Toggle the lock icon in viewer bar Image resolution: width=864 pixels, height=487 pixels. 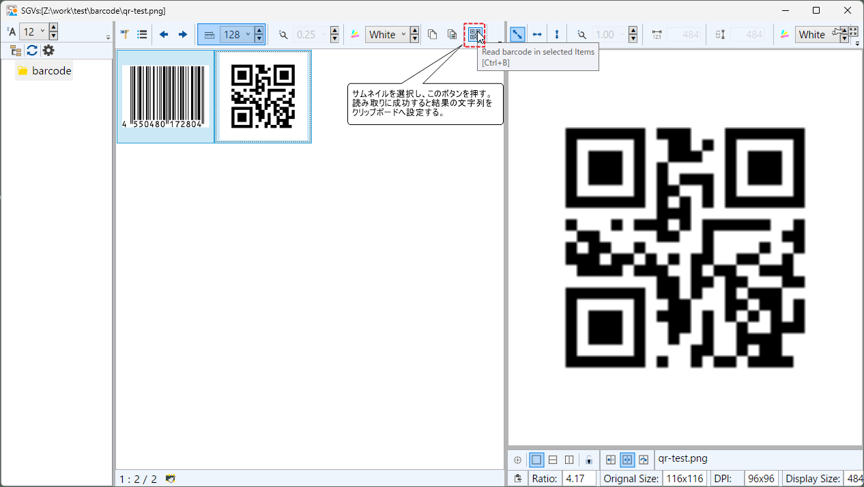click(589, 460)
